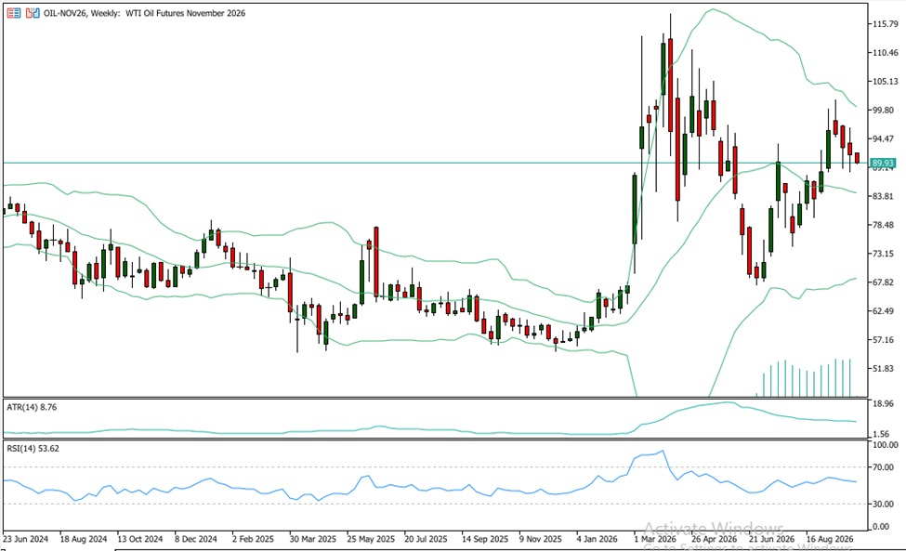Select the RSI oversold level 30.00
This screenshot has height=551, width=906.
point(886,505)
